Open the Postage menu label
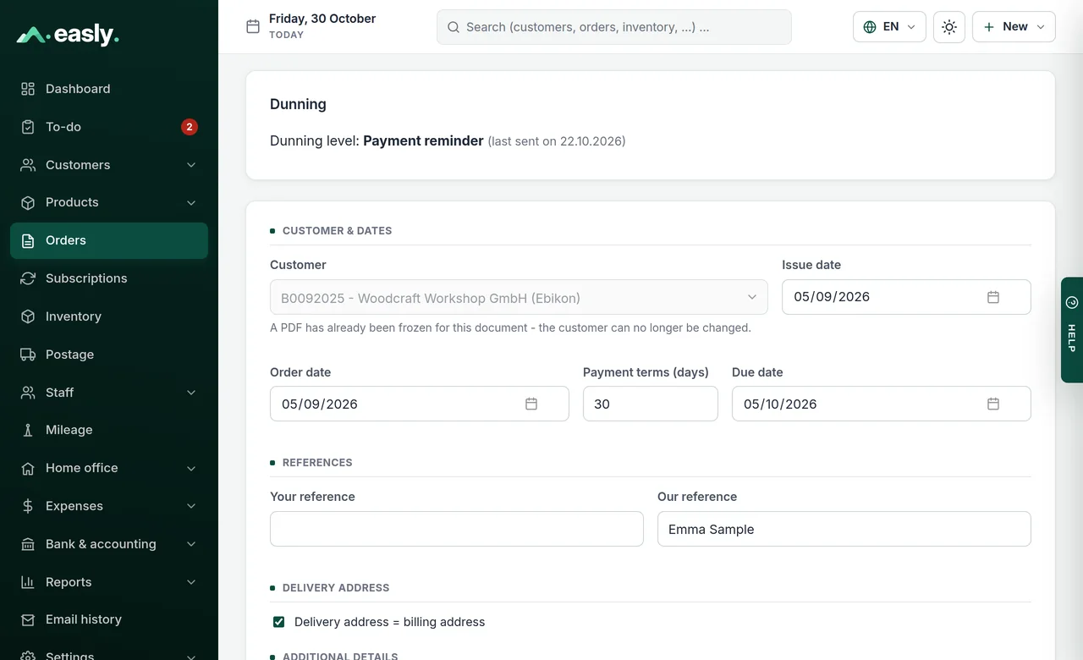This screenshot has height=660, width=1083. (x=70, y=355)
